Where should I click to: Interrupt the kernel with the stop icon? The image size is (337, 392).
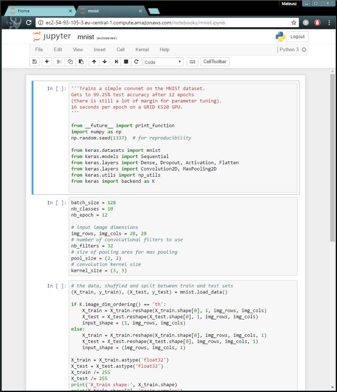tap(126, 62)
